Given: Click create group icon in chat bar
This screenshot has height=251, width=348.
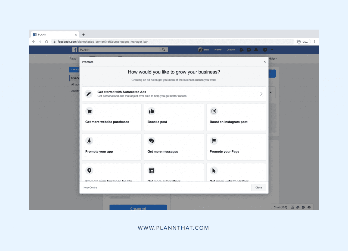Looking at the screenshot, I should coord(298,207).
